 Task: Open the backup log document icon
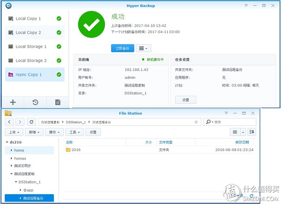tap(58, 102)
